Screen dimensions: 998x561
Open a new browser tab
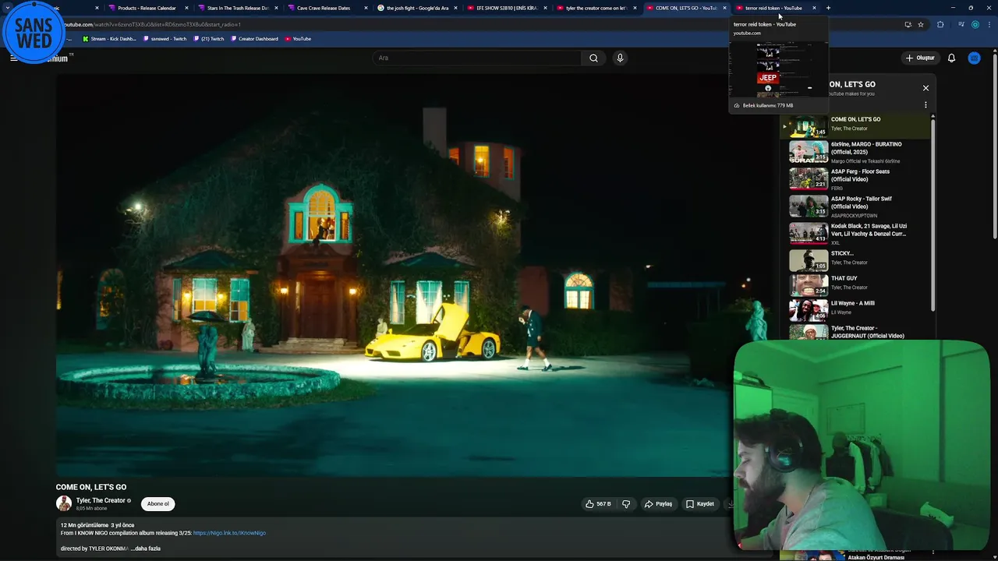(x=828, y=8)
